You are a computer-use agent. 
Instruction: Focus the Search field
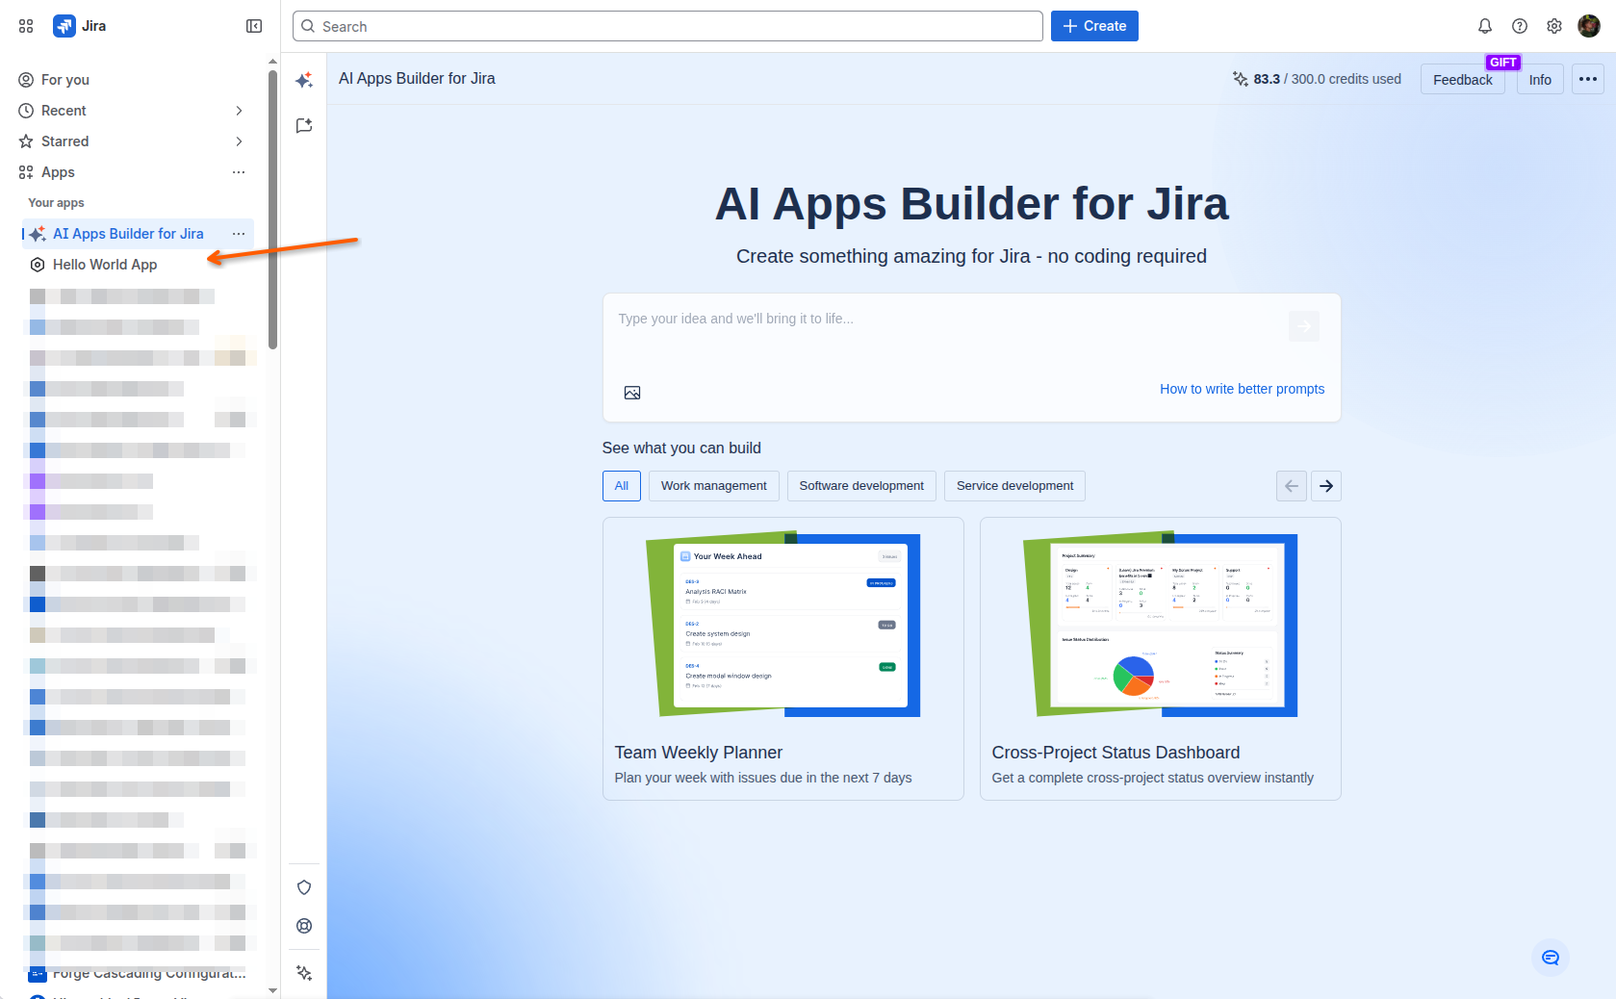tap(668, 26)
